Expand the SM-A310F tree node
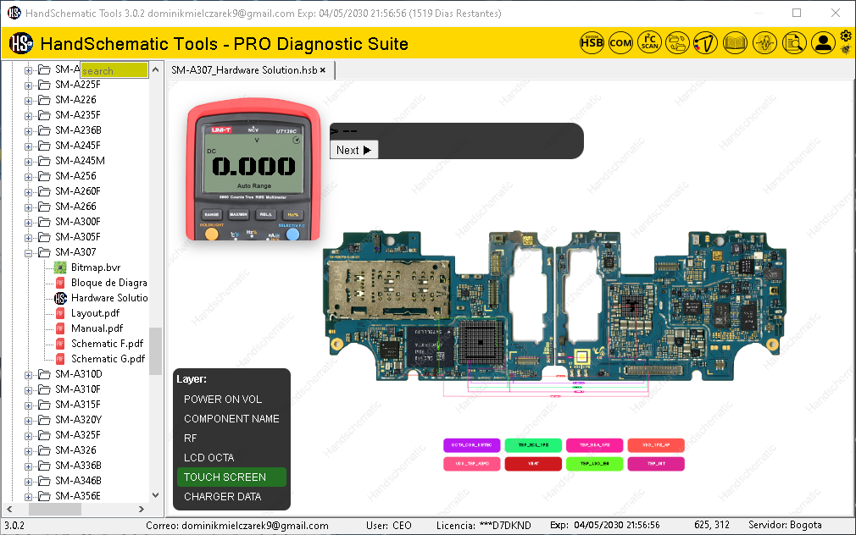This screenshot has height=535, width=856. [x=28, y=390]
